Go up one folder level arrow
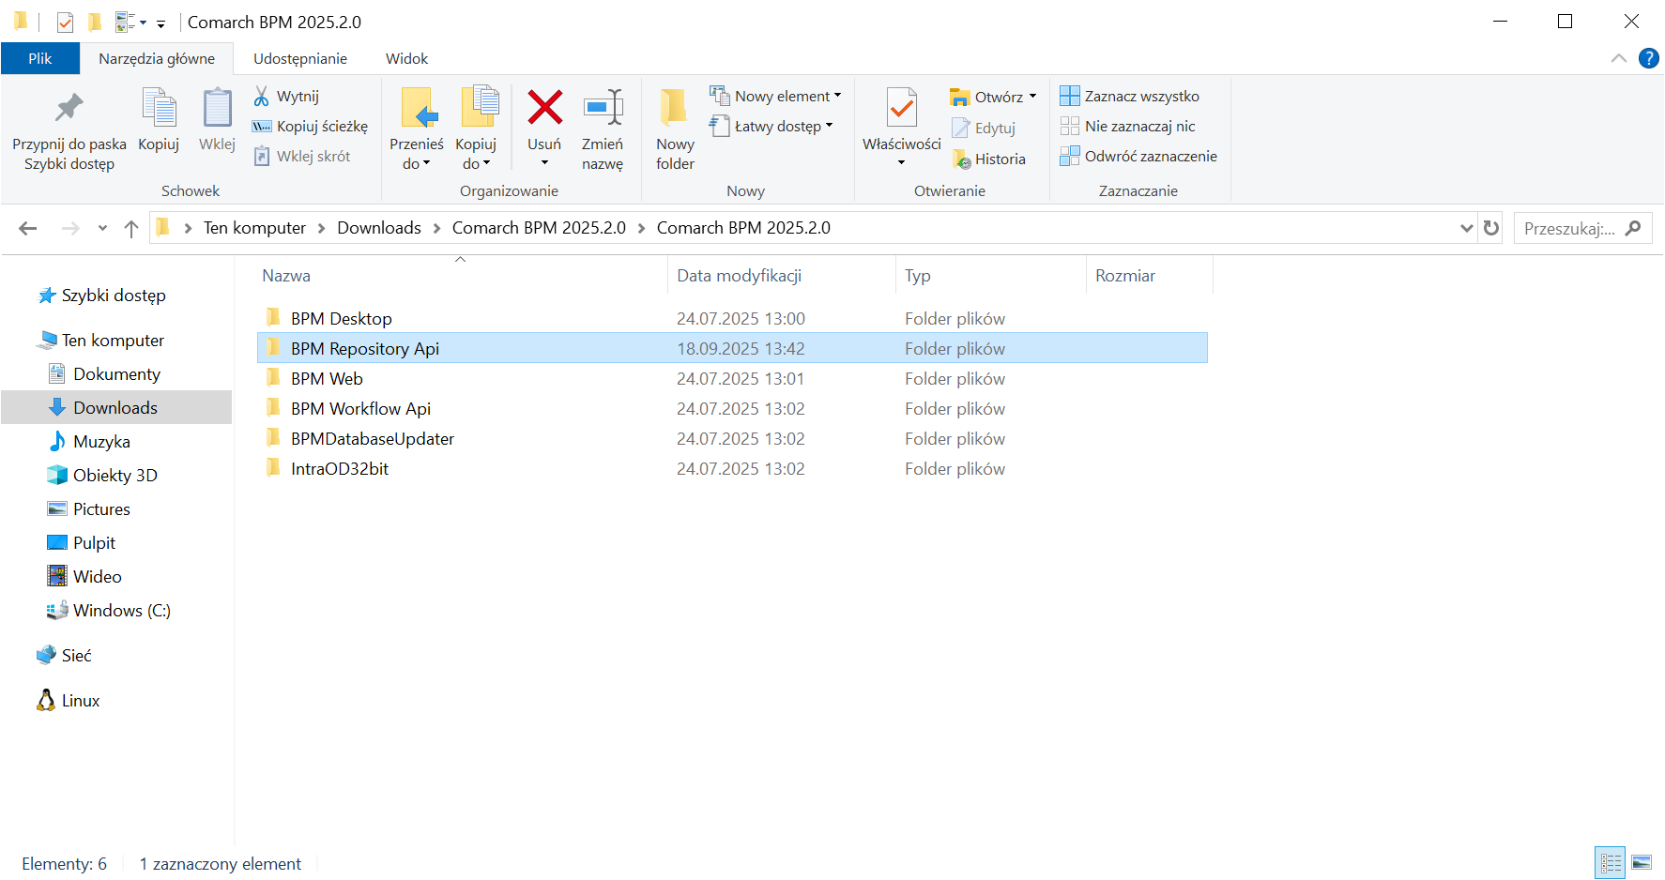This screenshot has width=1665, height=880. coord(131,228)
